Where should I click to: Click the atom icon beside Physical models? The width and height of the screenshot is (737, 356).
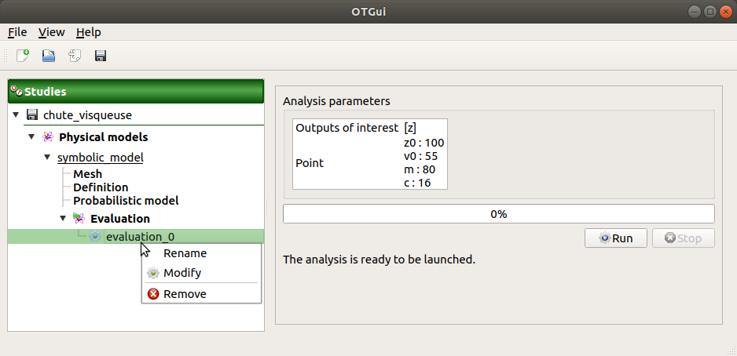click(48, 137)
